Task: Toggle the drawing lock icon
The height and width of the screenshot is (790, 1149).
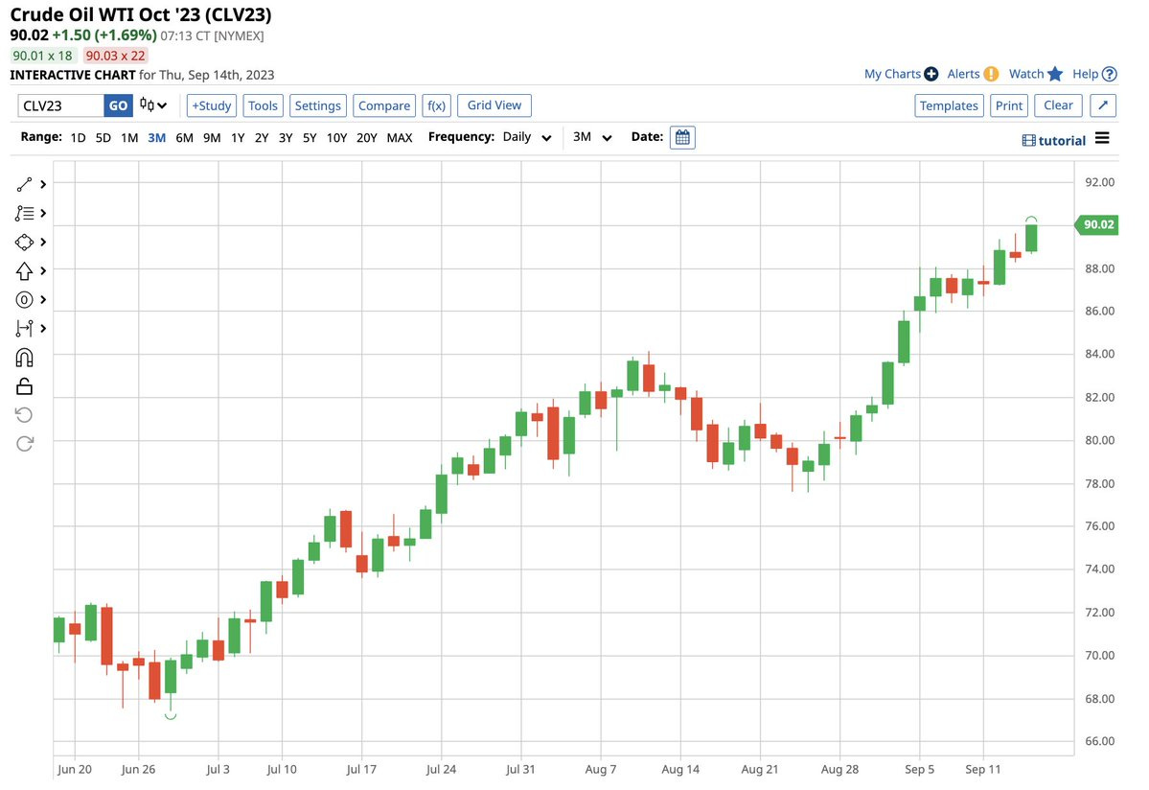Action: (x=25, y=386)
